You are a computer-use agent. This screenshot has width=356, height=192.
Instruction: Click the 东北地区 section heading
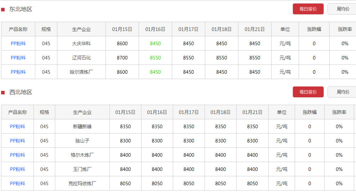(x=21, y=9)
